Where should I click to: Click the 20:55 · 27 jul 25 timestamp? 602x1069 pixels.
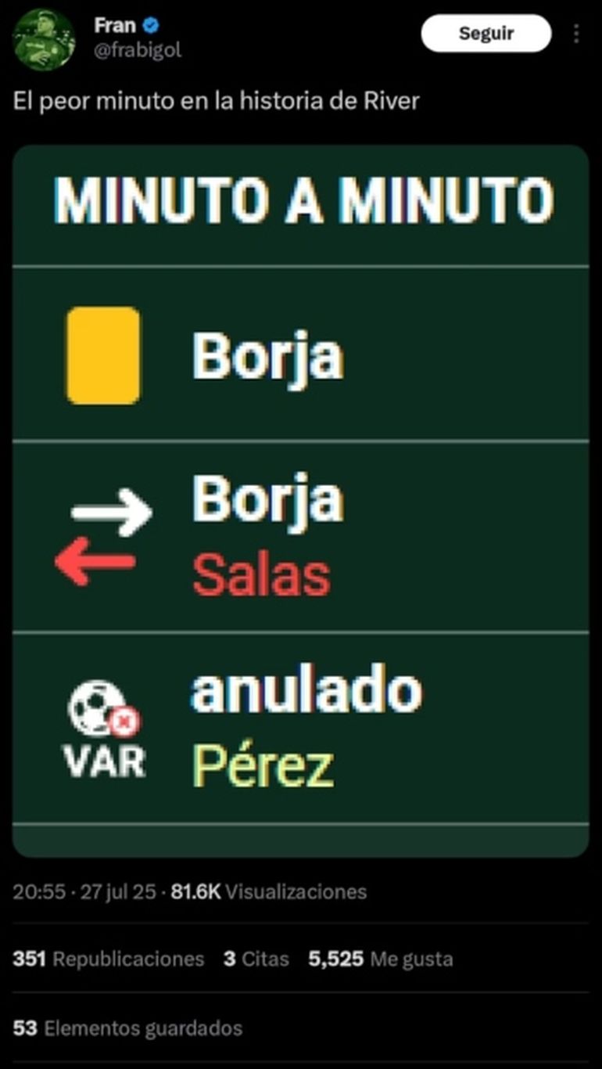click(x=84, y=891)
